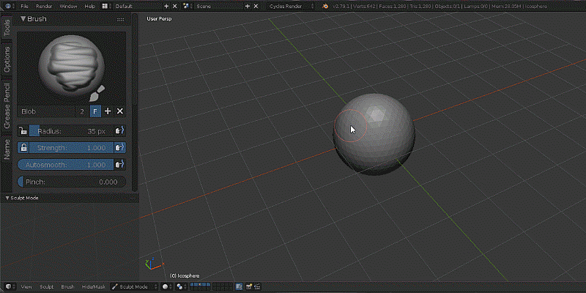The image size is (586, 293).
Task: Click the Pinch value field
Action: pyautogui.click(x=71, y=182)
